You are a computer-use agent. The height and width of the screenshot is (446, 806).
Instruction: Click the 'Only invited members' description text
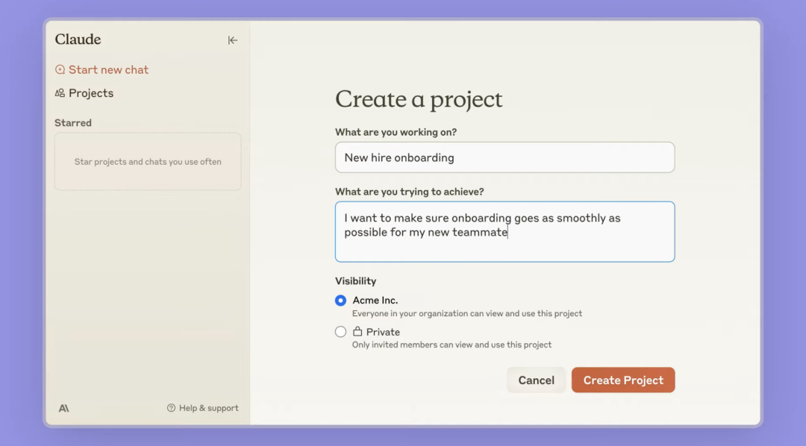tap(452, 345)
